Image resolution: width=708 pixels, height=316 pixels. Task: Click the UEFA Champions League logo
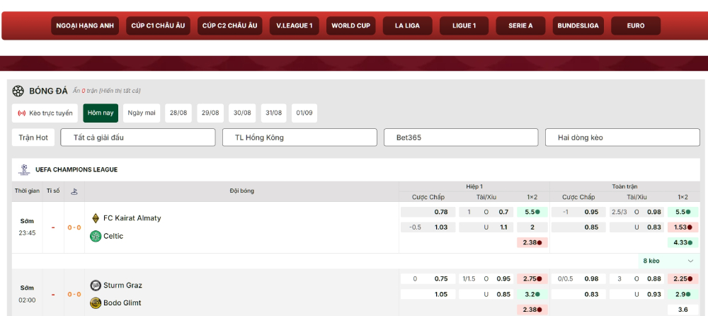24,169
